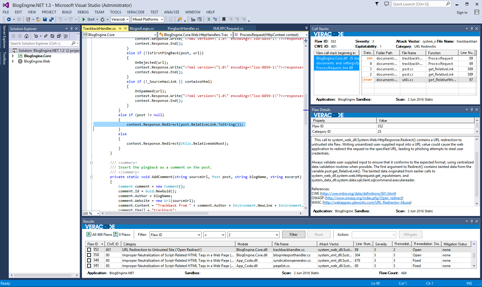This screenshot has width=482, height=287.
Task: Open the DEBUG menu
Action: [x=83, y=12]
